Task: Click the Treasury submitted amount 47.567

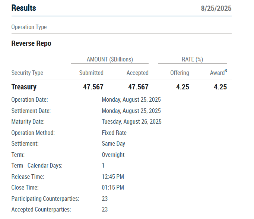Action: (x=93, y=87)
